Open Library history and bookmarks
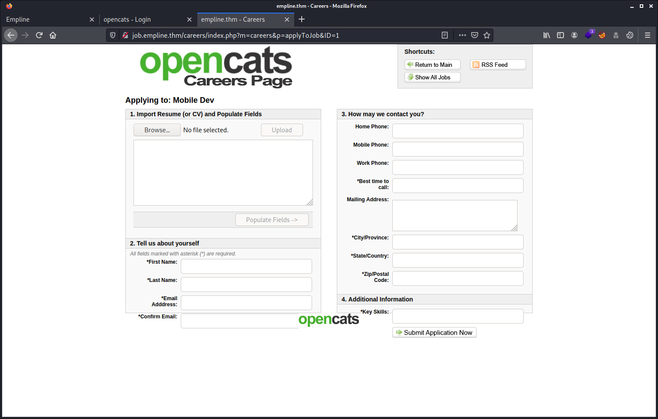Viewport: 658px width, 419px height. pos(547,35)
